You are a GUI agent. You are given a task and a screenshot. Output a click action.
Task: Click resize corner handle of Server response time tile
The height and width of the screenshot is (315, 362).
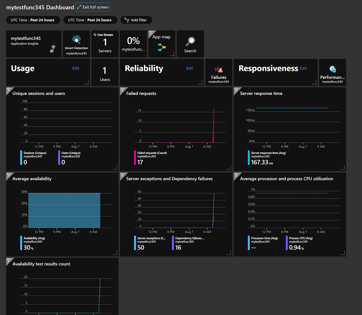342,168
